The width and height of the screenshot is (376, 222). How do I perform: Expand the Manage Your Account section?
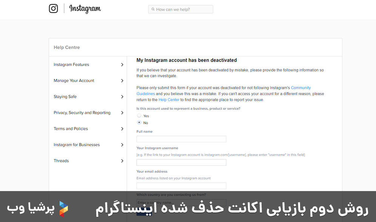pyautogui.click(x=122, y=80)
